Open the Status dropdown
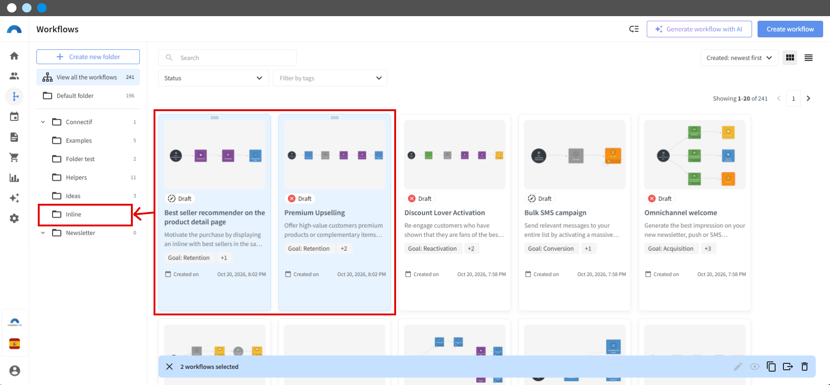Viewport: 830px width, 385px height. [x=213, y=78]
